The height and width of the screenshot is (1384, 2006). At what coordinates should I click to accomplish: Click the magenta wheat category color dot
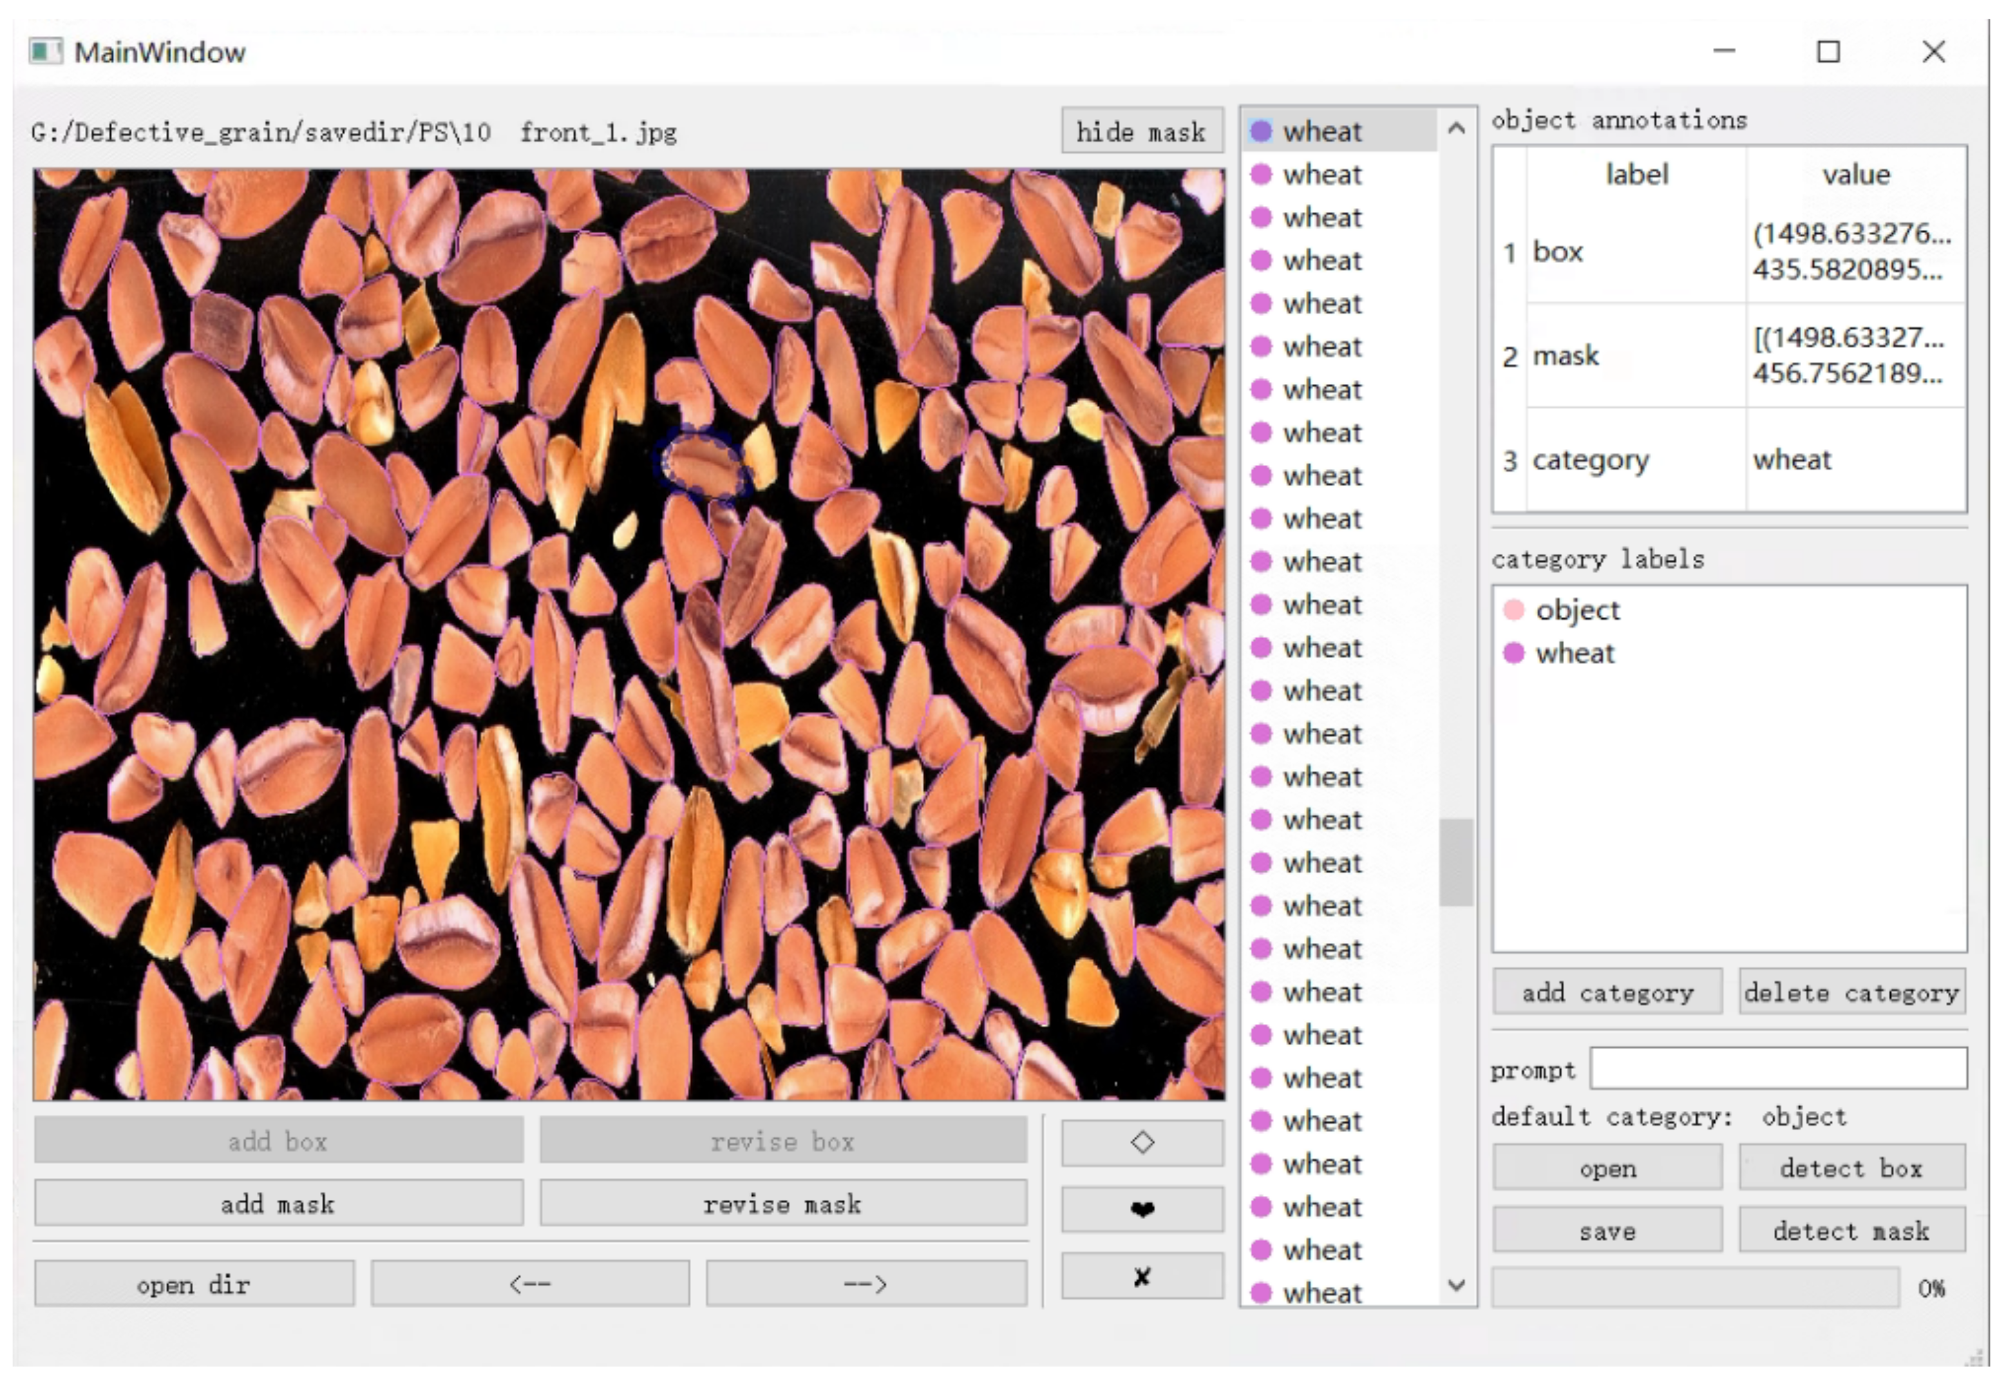pos(1513,652)
